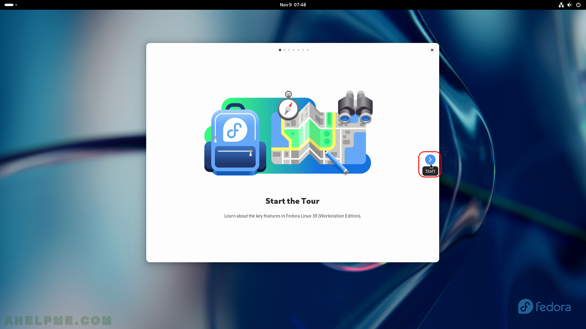Click the Fedora backpack illustration
This screenshot has height=329, width=586.
click(x=235, y=140)
